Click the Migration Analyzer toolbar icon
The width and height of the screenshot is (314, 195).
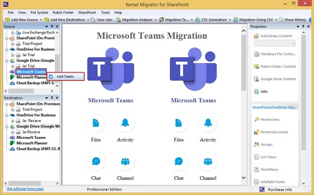click(x=119, y=20)
